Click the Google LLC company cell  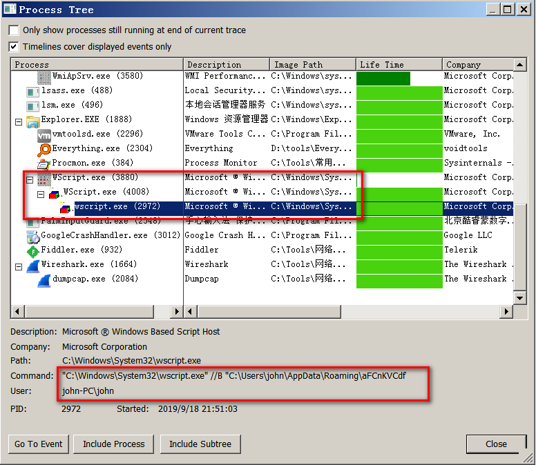(x=468, y=235)
